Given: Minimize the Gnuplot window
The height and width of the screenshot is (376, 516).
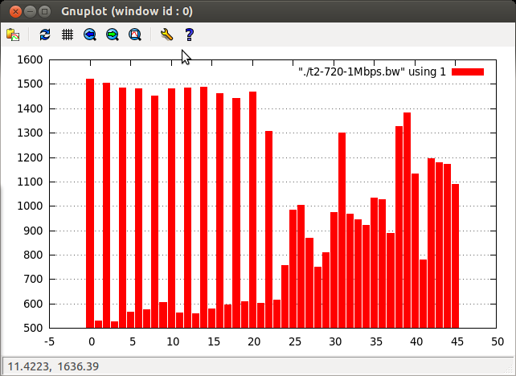Looking at the screenshot, I should click(29, 11).
